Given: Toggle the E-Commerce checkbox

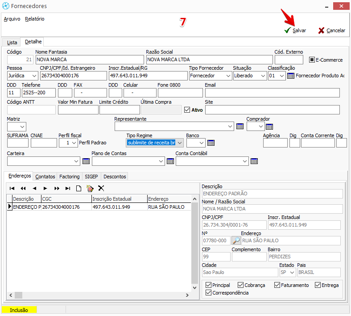Looking at the screenshot, I should point(312,59).
